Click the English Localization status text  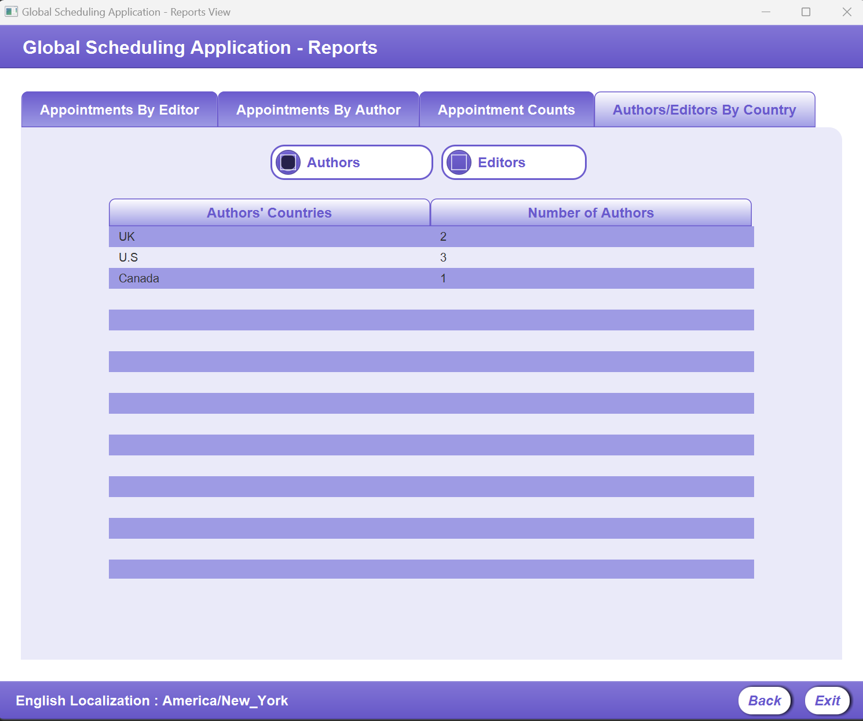pyautogui.click(x=153, y=700)
